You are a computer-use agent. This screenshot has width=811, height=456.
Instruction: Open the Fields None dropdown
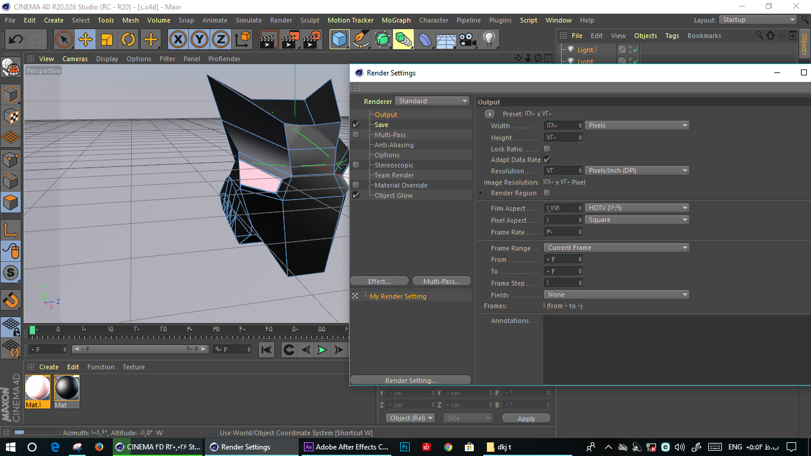617,294
